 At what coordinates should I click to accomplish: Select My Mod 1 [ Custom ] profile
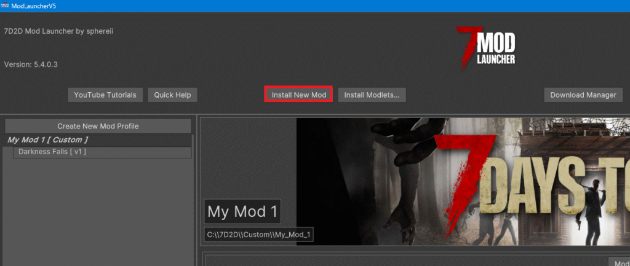(x=98, y=140)
